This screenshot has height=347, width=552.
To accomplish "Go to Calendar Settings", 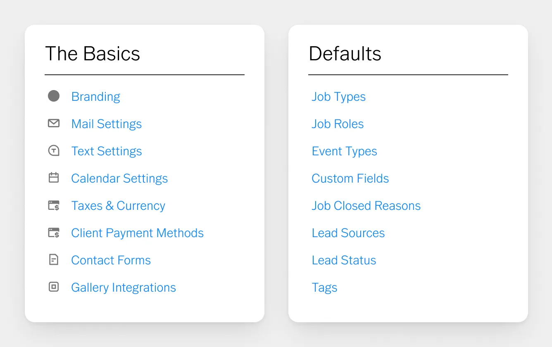I will 119,178.
